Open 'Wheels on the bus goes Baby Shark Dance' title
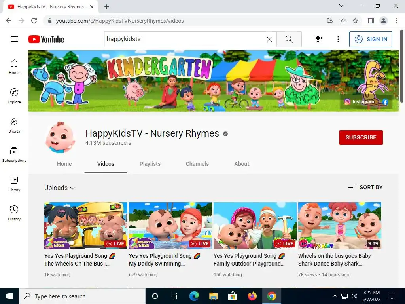405x304 pixels. coord(335,260)
